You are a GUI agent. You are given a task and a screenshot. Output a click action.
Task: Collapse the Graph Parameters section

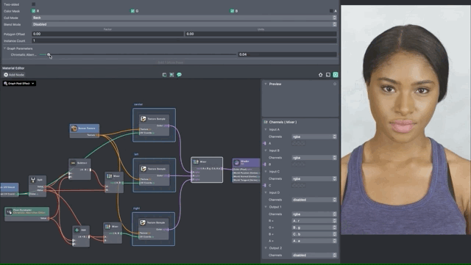(4, 48)
